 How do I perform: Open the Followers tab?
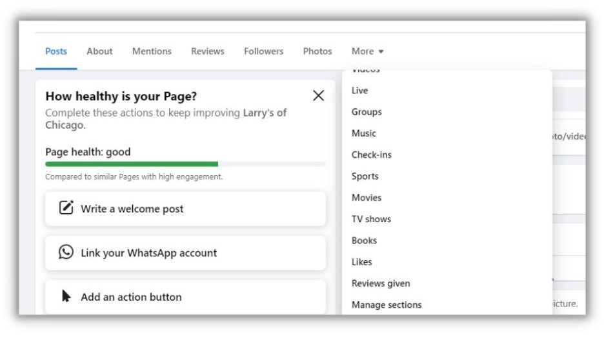[x=263, y=52]
